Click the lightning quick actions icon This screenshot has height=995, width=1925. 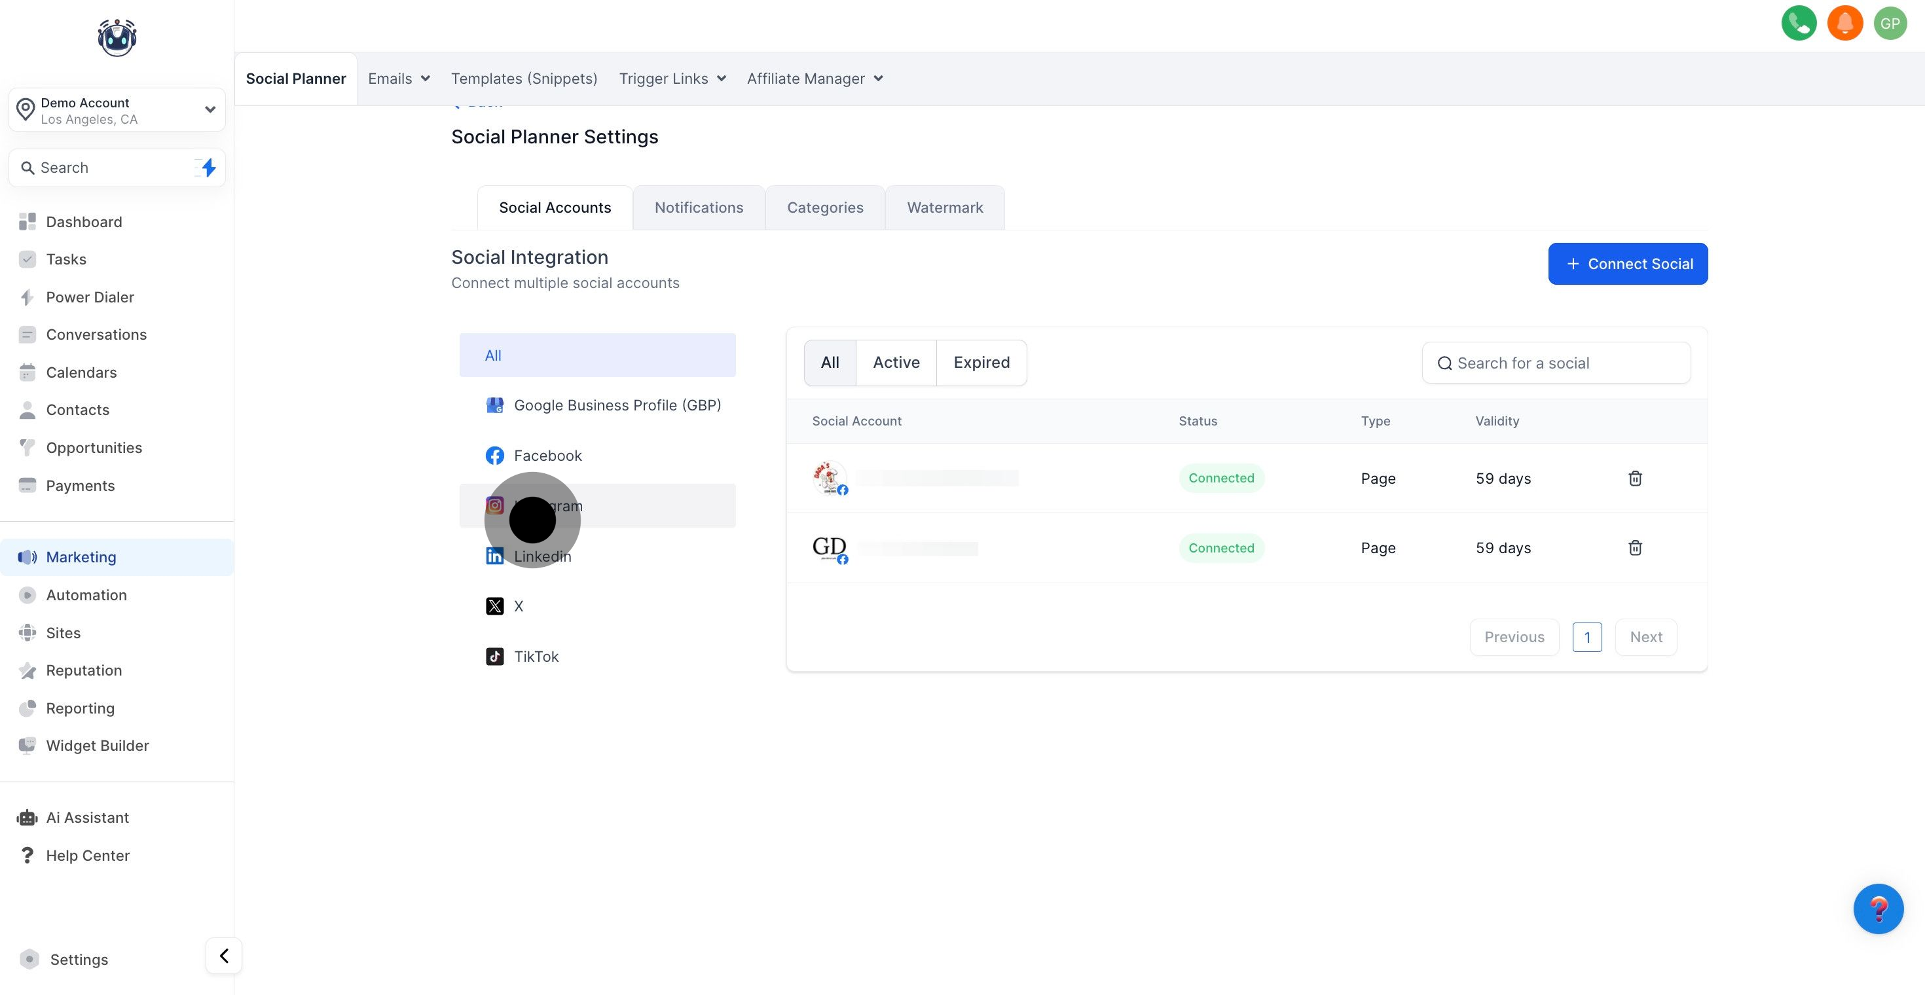click(208, 168)
